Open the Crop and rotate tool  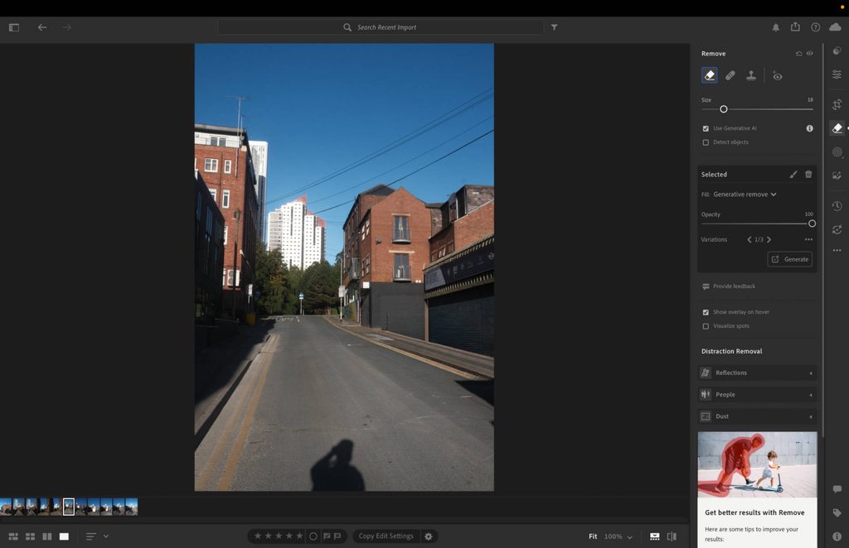[x=837, y=104]
